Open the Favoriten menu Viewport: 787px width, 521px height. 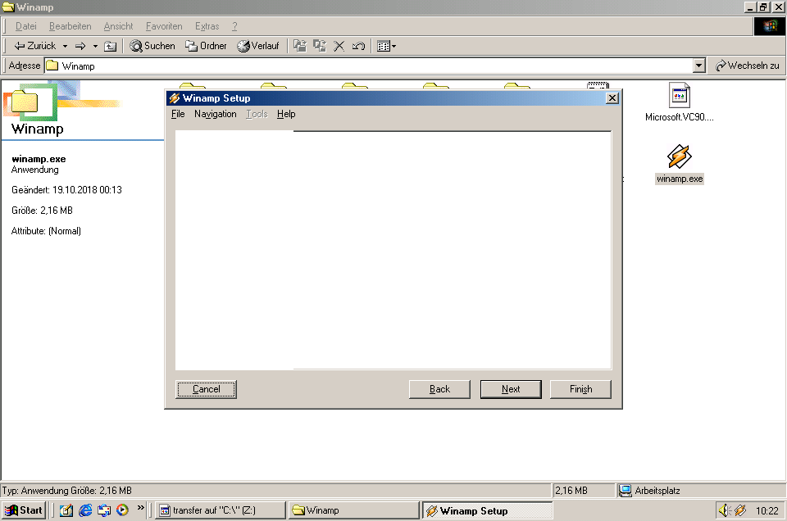(164, 26)
